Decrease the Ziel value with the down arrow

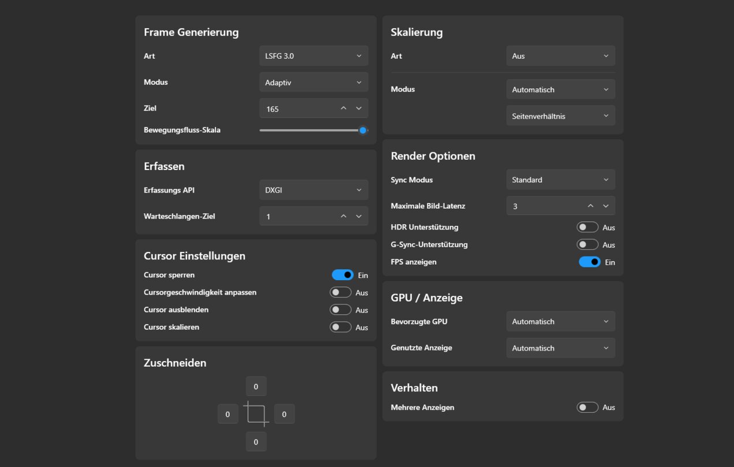click(359, 108)
